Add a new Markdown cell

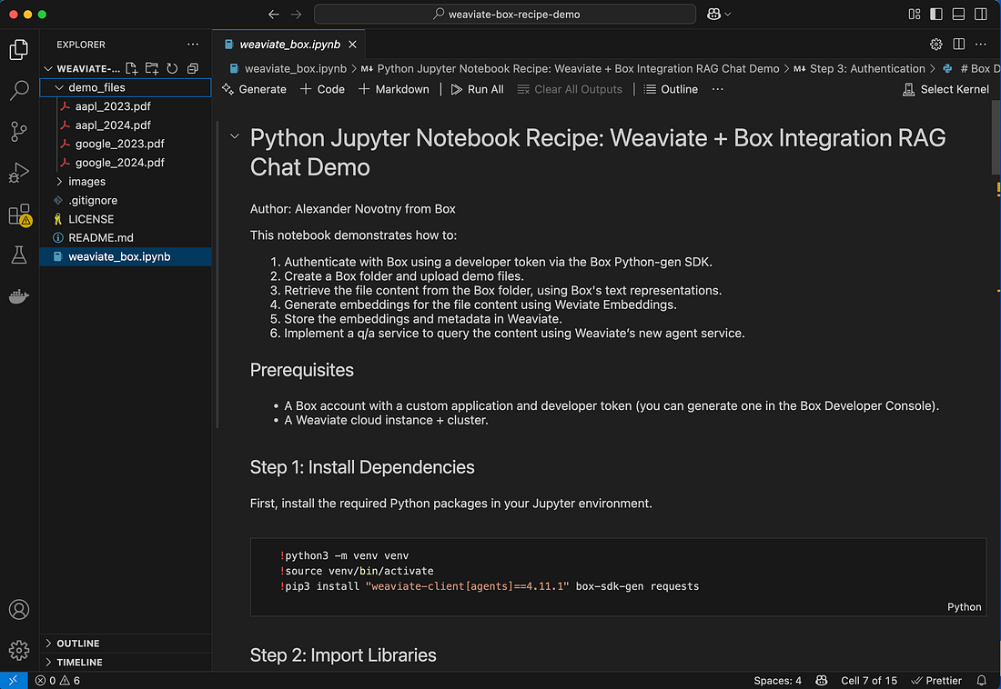pyautogui.click(x=394, y=89)
